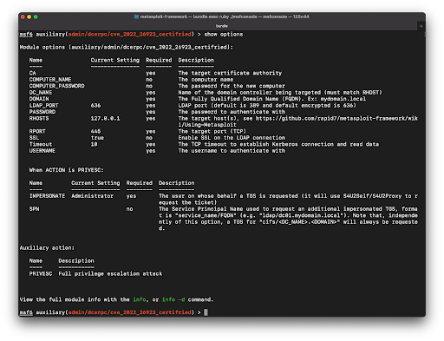Click the LDAP_PORT option name

[x=43, y=106]
